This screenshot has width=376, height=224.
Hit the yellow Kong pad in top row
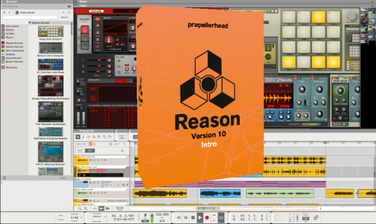[319, 17]
